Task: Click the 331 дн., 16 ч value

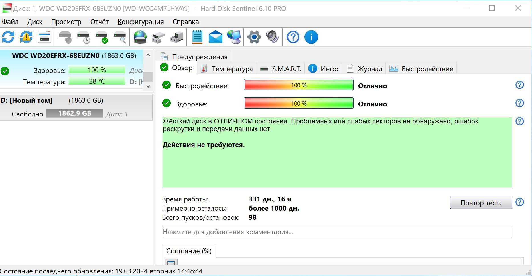Action: [x=270, y=199]
